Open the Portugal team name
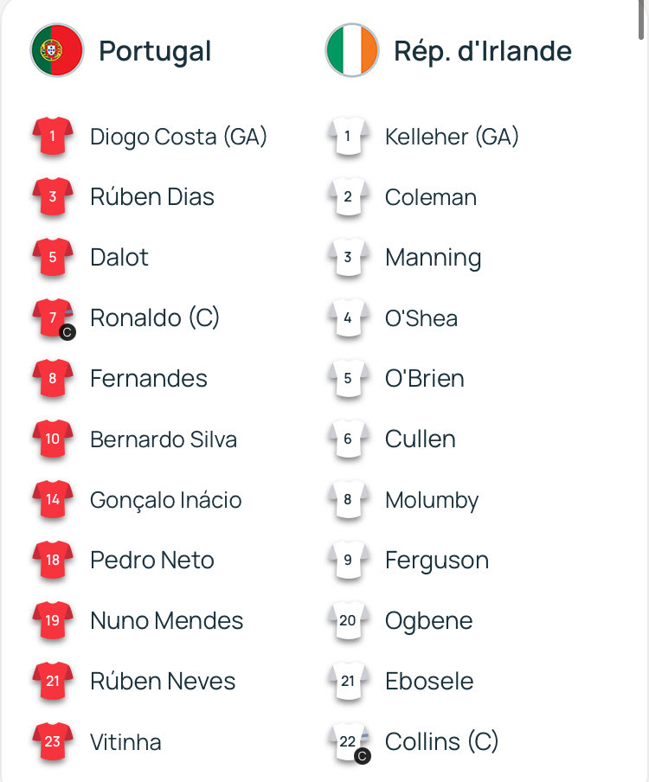649x782 pixels. pos(155,51)
